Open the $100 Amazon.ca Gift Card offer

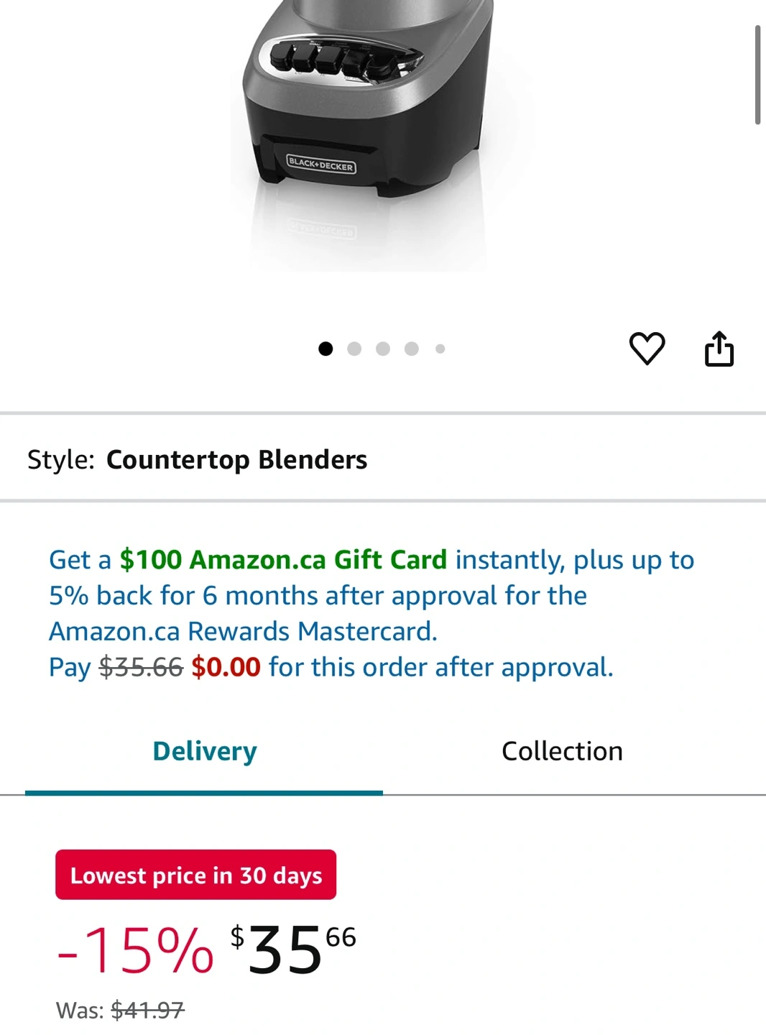(283, 560)
